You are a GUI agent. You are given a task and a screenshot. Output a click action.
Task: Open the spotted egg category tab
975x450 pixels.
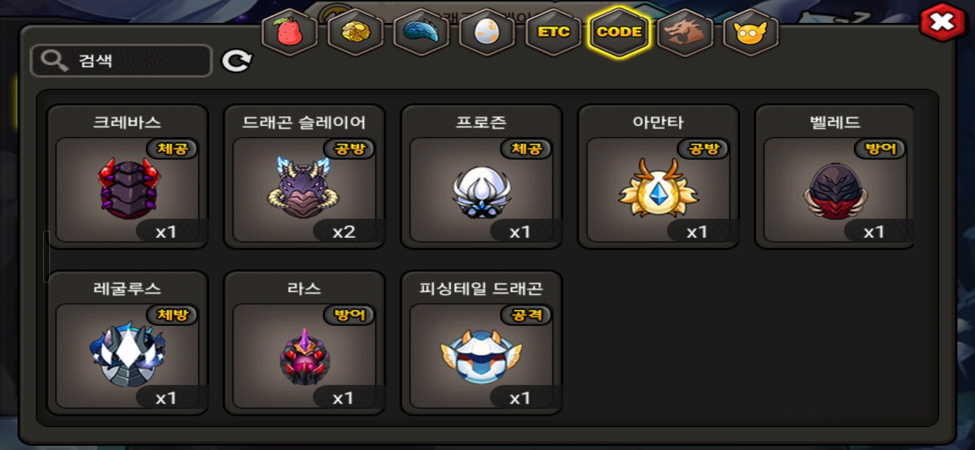487,32
